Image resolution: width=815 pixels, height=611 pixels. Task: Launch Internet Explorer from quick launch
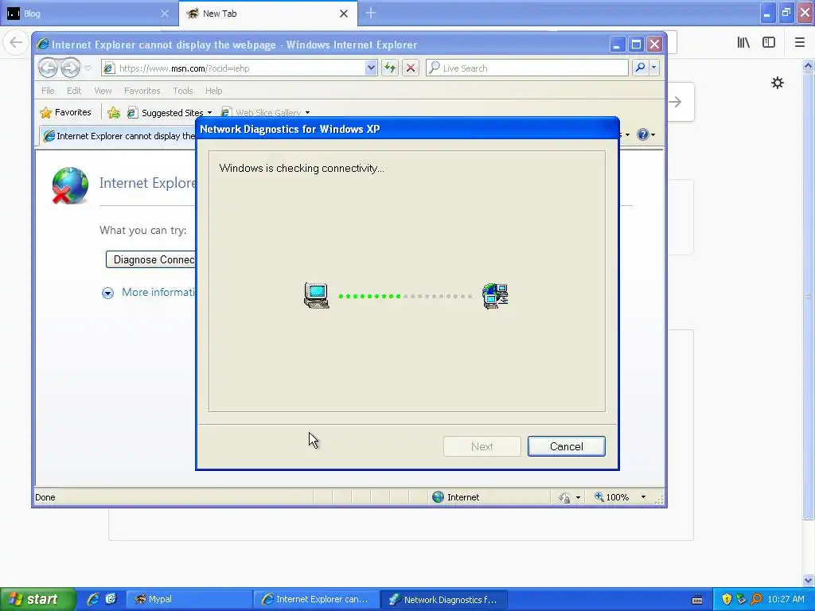[94, 599]
